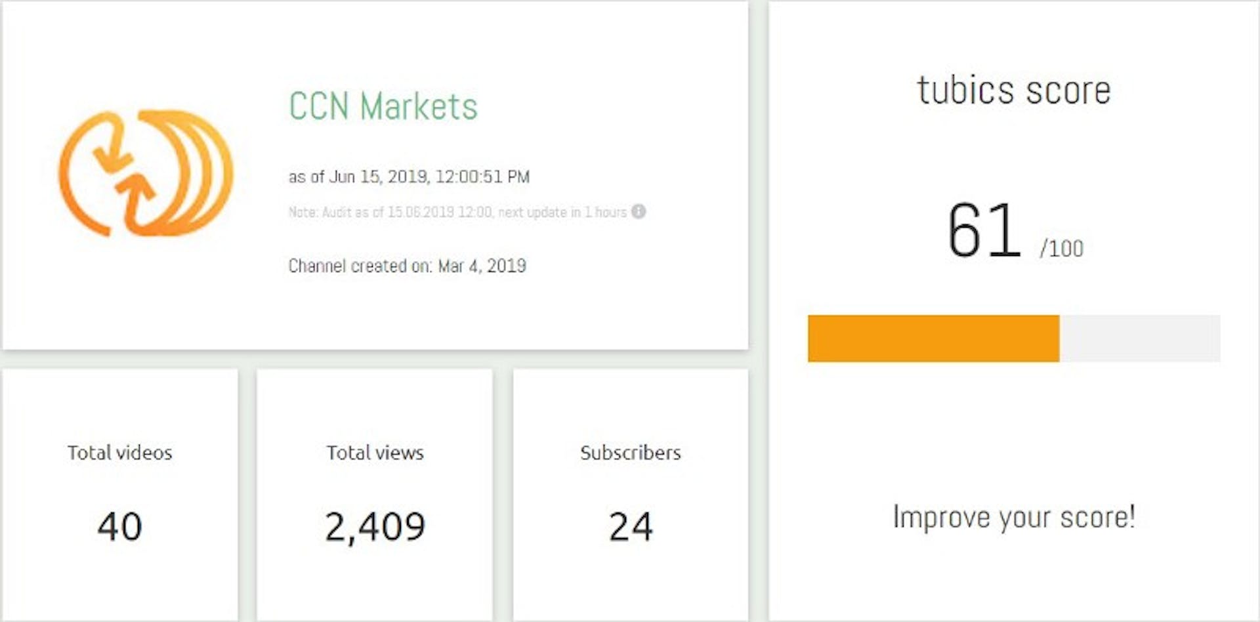Select the Total views card

pyautogui.click(x=375, y=495)
